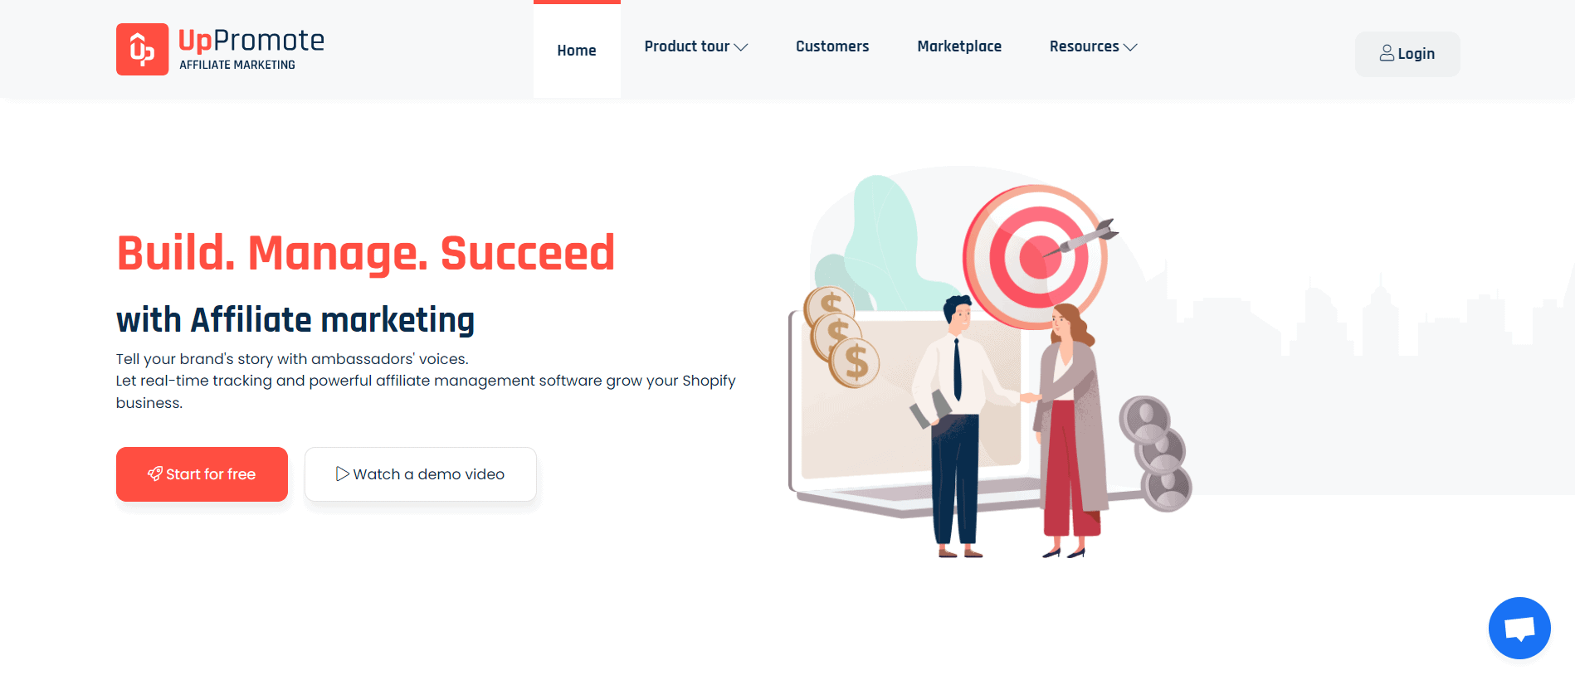Expand the Product tour dropdown chevron
Screen dimensions: 1575x680
click(741, 47)
